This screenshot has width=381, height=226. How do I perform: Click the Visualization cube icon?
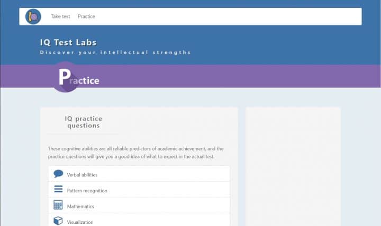[x=58, y=221]
